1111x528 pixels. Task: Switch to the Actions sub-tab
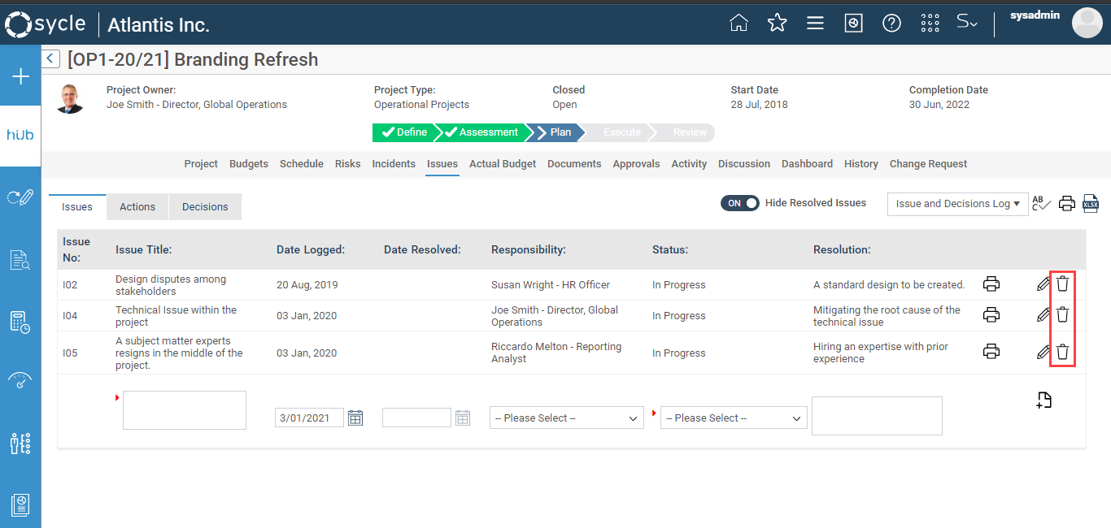tap(137, 207)
